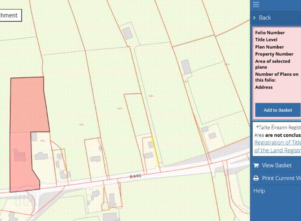
Task: Follow the Registration of Title link
Action: tap(278, 143)
